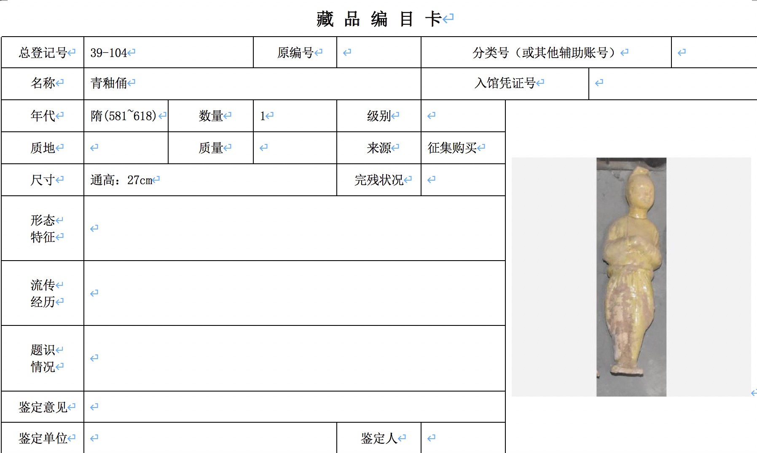757x453 pixels.
Task: Select the glazed figurine photo
Action: click(631, 277)
